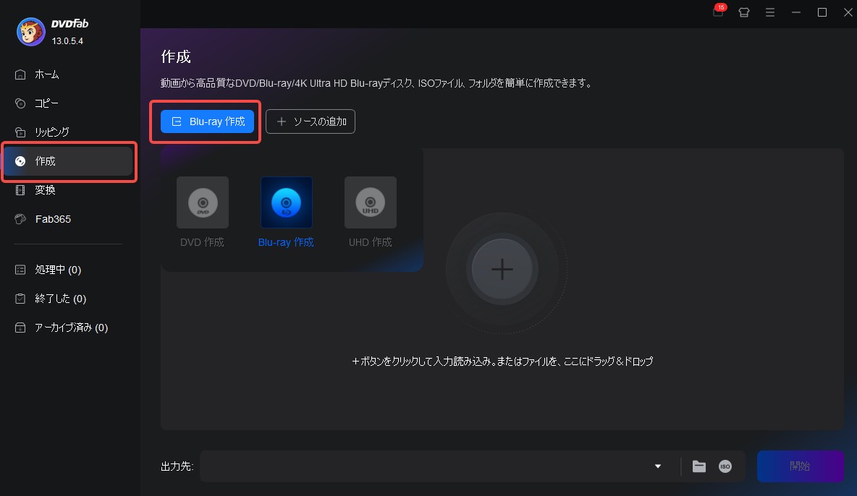Screen dimensions: 857x496
Task: Browse output folder with folder icon
Action: (x=698, y=466)
